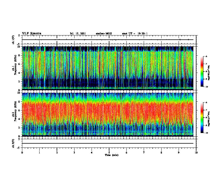Click the time axis tick label 4
221x171 pixels.
(92, 153)
